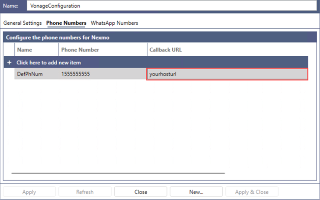Click the horizontal scrollbar below the grid
This screenshot has width=320, height=200.
(118, 173)
